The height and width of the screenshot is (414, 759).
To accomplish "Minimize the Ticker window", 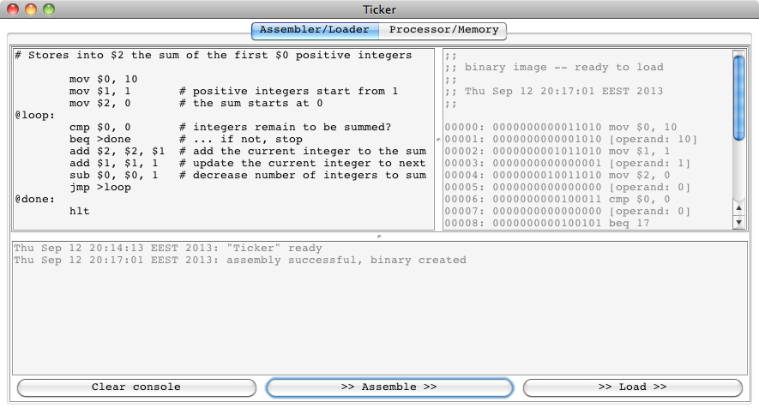I will point(32,9).
